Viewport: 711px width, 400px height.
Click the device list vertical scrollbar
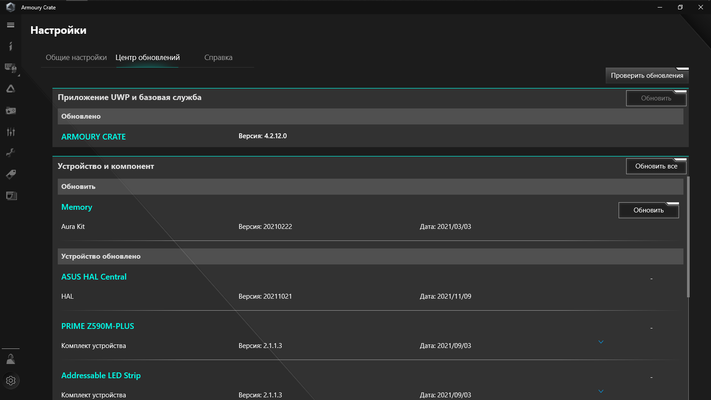(x=688, y=237)
